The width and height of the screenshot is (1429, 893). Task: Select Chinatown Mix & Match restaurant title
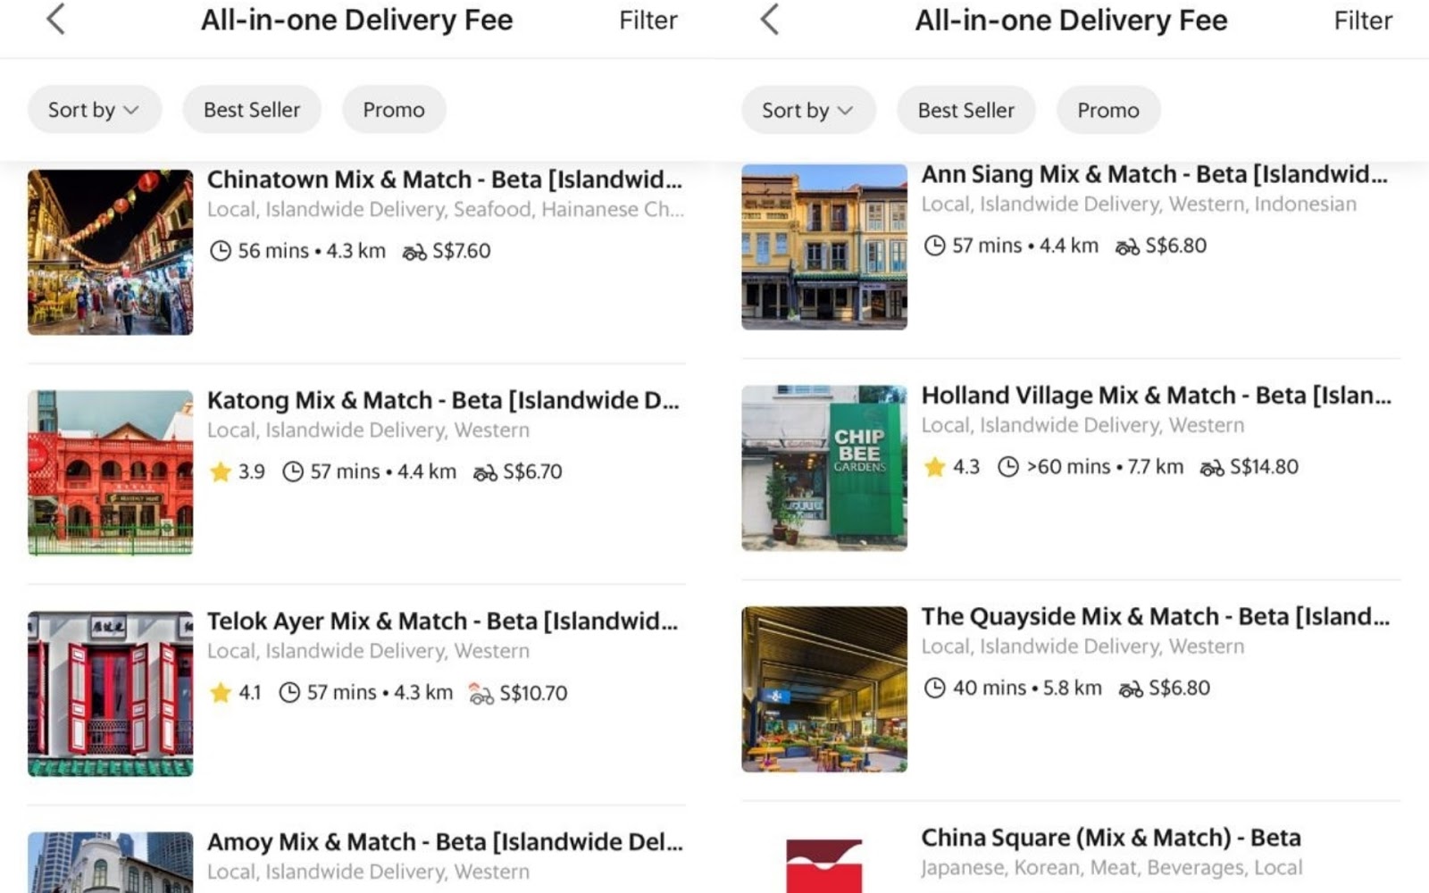click(445, 179)
